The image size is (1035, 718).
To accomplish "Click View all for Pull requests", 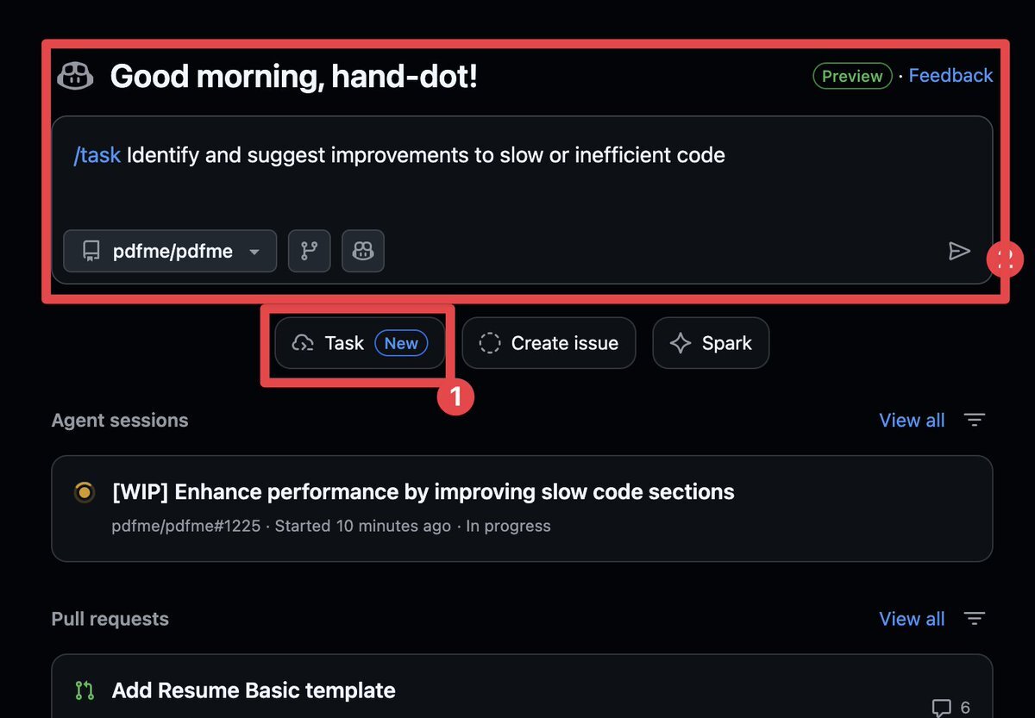I will pos(912,619).
